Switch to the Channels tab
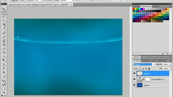Viewport: 173px width, 97px height. [146, 61]
